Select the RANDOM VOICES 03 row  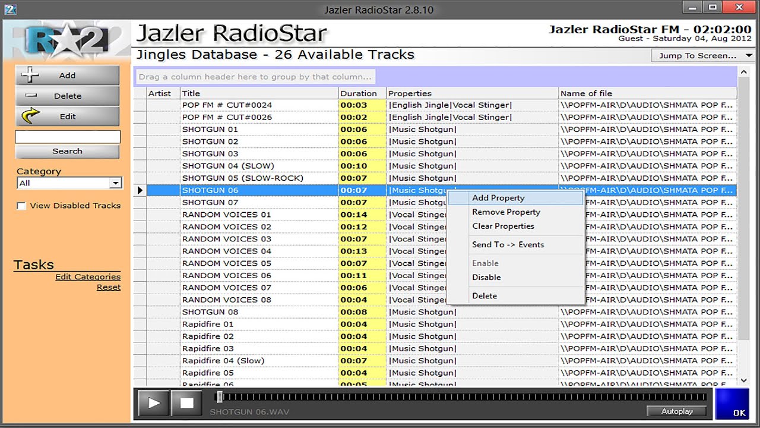[435, 239]
